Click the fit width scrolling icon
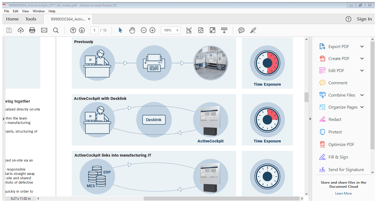The width and height of the screenshot is (377, 203). 189,30
